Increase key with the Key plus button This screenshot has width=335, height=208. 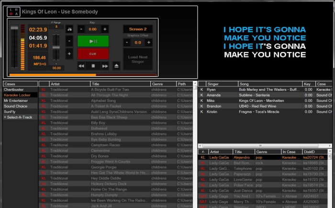click(105, 29)
